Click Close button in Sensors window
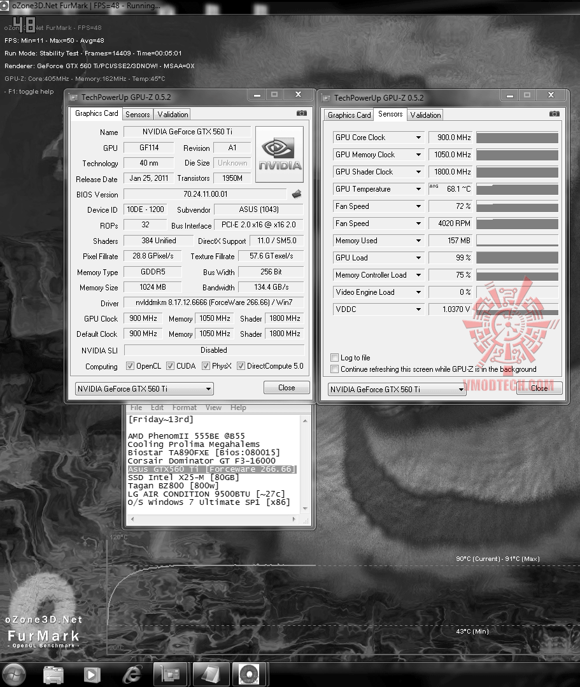580x687 pixels. [539, 388]
